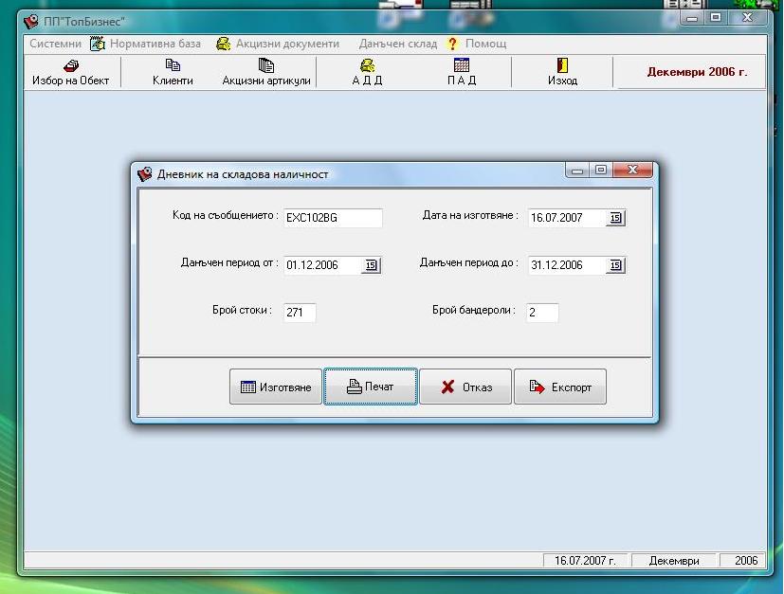Click status bar date 16.07.2007 г.
Image resolution: width=784 pixels, height=594 pixels.
pyautogui.click(x=585, y=561)
